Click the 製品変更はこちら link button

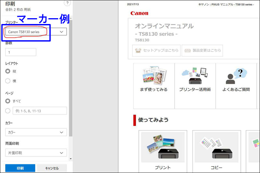pyautogui.click(x=202, y=51)
